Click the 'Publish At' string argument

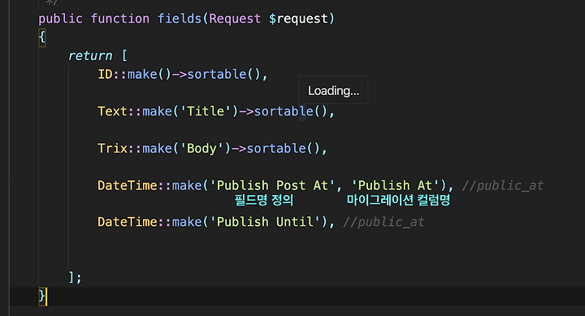(x=395, y=185)
